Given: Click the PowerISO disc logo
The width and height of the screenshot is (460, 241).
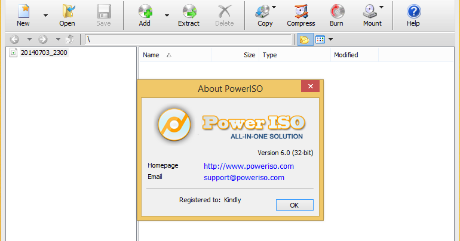Looking at the screenshot, I should tap(174, 125).
